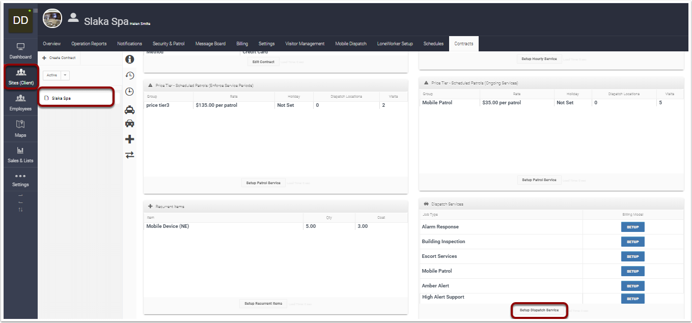Click the plus icon in the contract toolbar

(130, 138)
